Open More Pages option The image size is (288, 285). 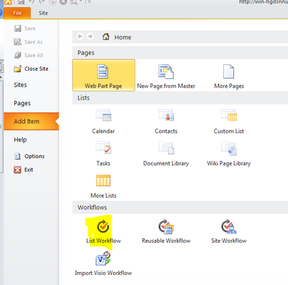point(229,77)
